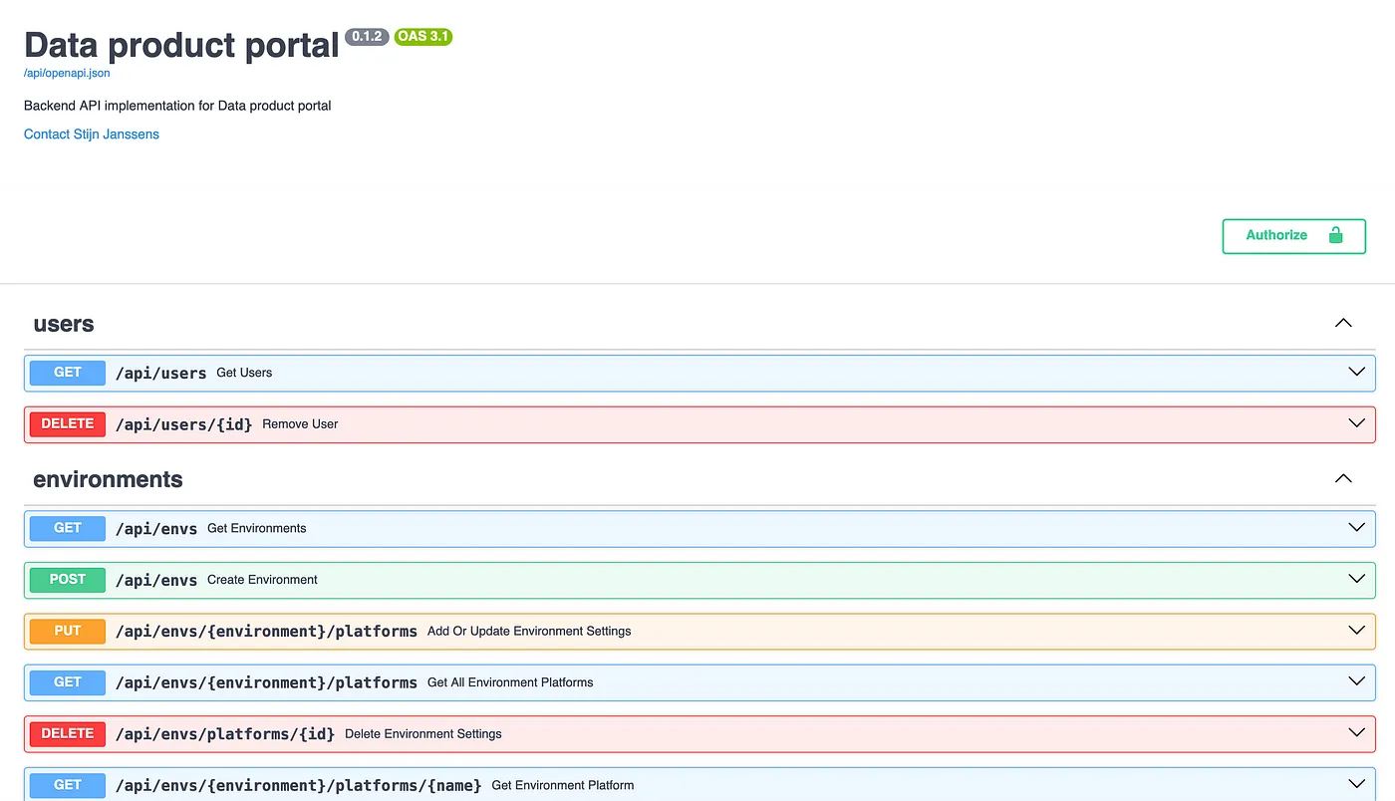Viewport: 1395px width, 801px height.
Task: Open the /api/openapi.json link
Action: pyautogui.click(x=67, y=73)
